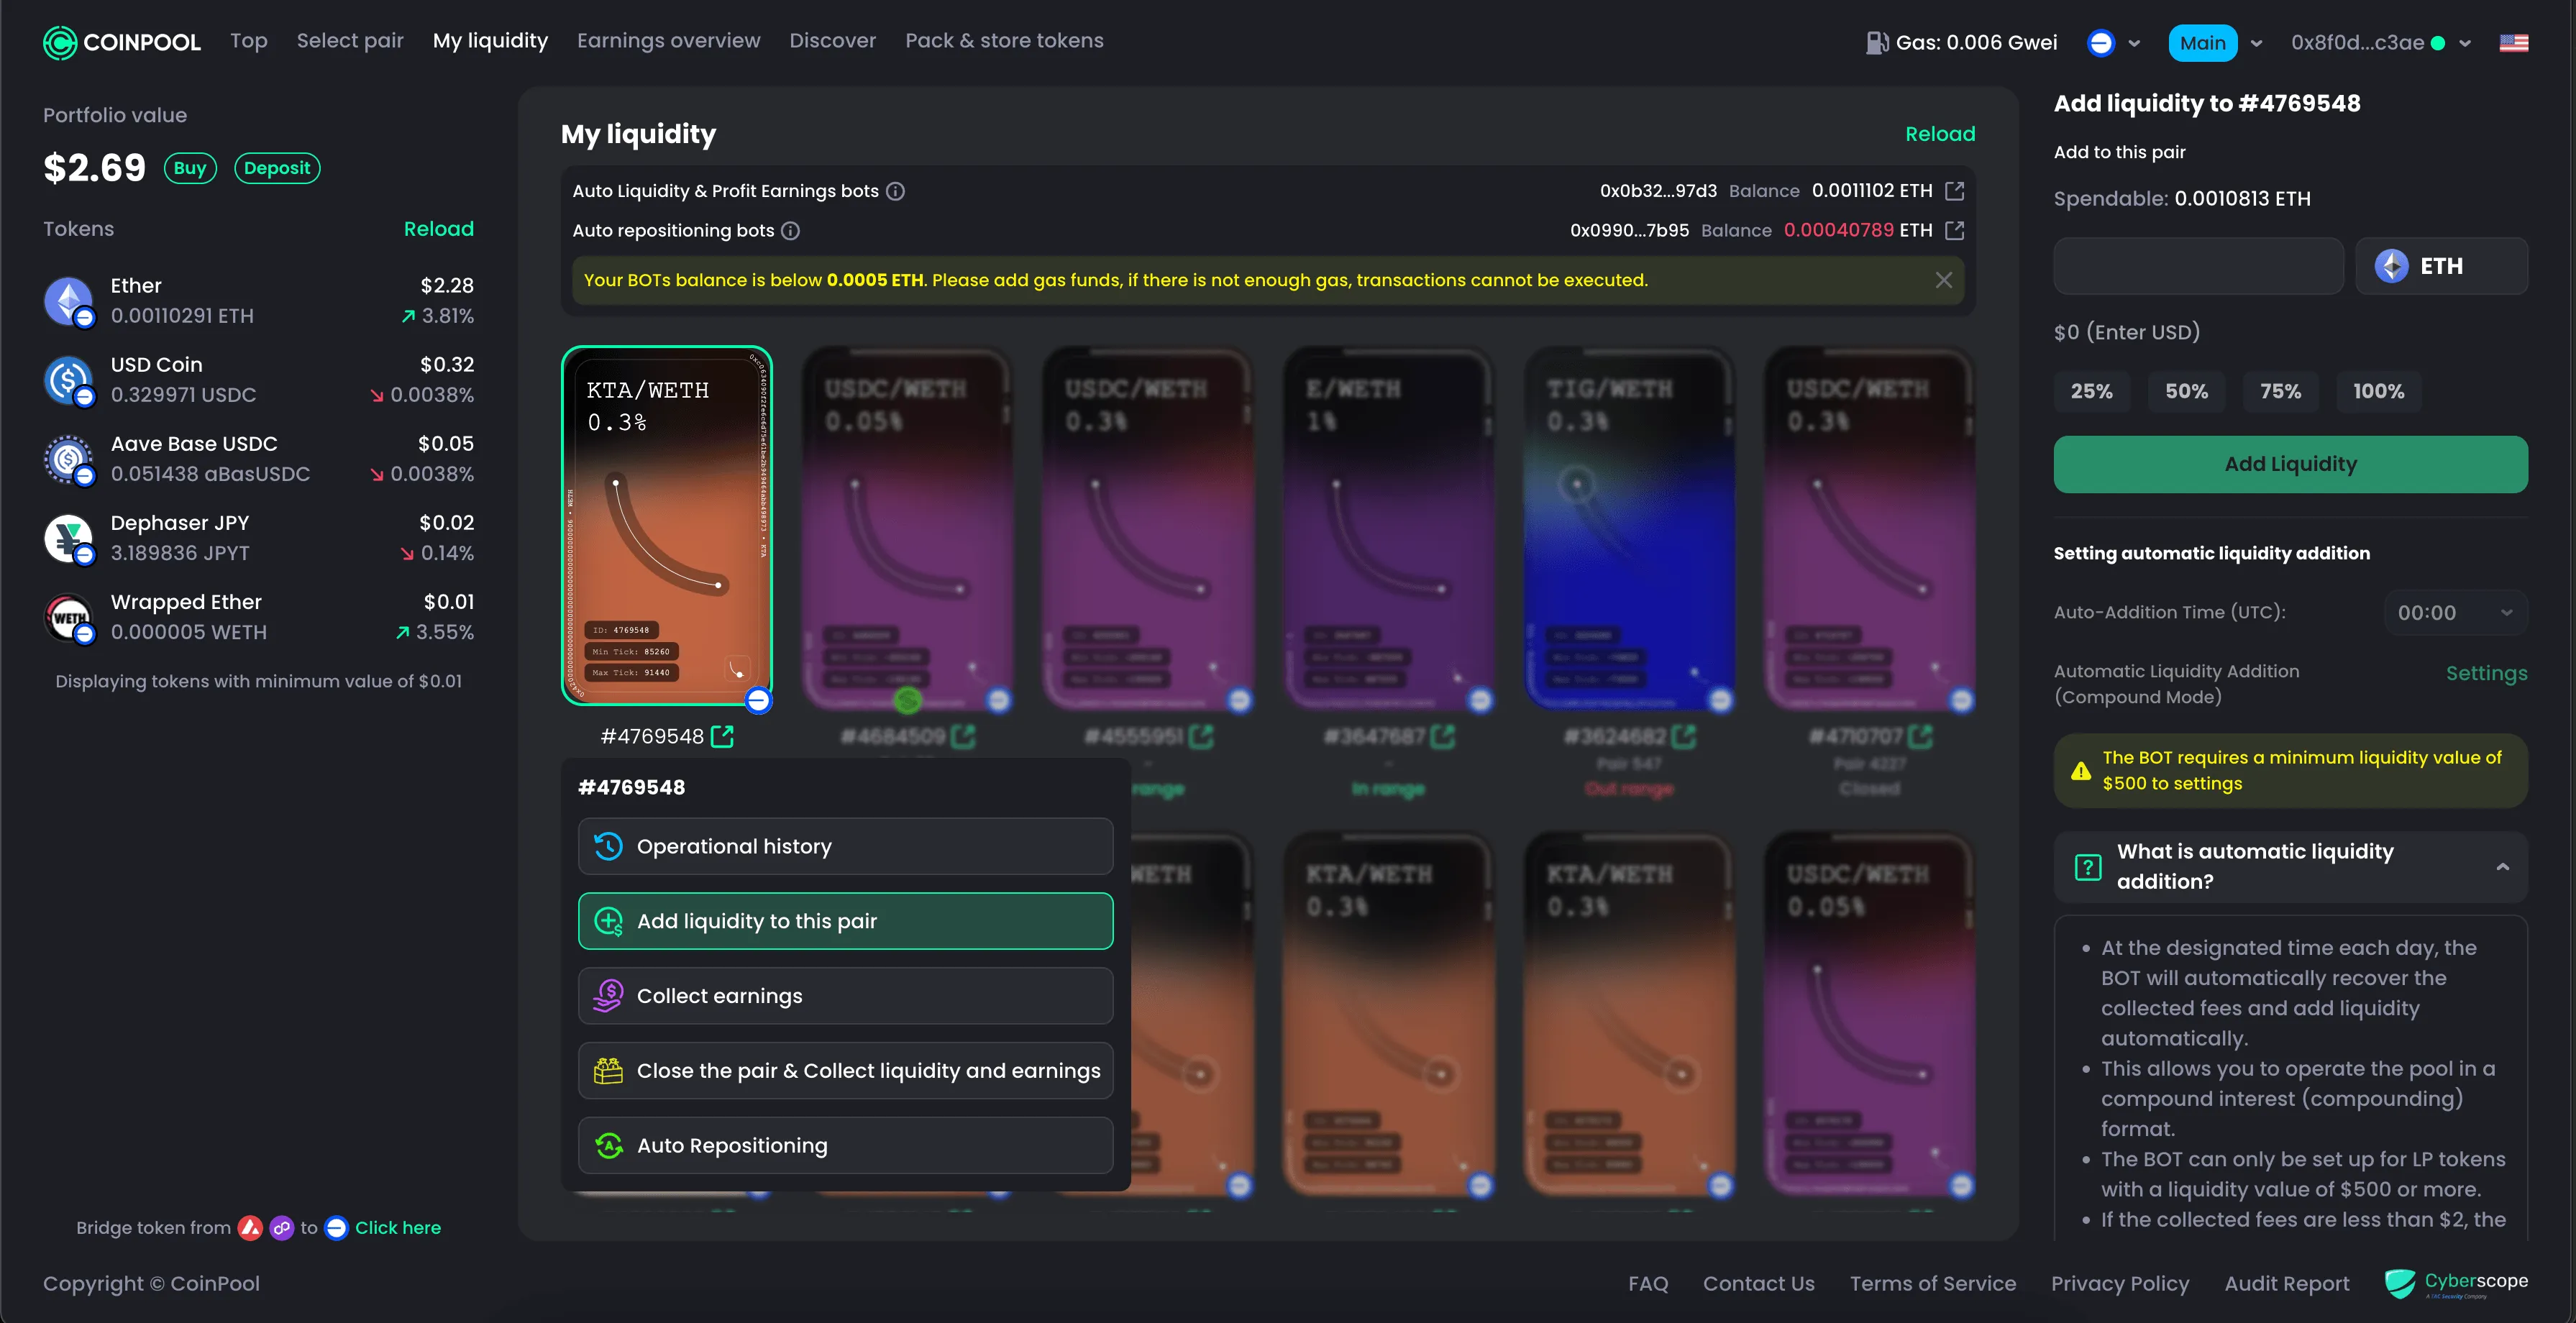Viewport: 2576px width, 1323px height.
Task: Click the green Add Liquidity button
Action: (2290, 464)
